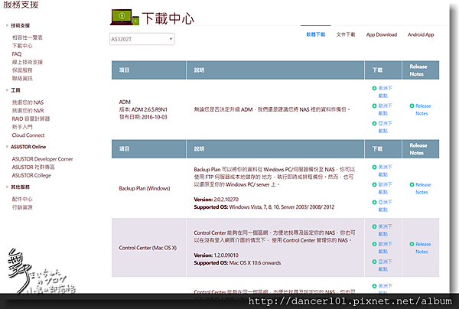Viewport: 459px width, 309px height.
Task: Click the ADM 2.6.5.R9N1 version text
Action: (x=143, y=109)
